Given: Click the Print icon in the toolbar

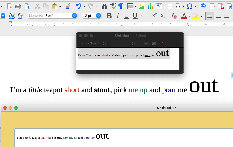Looking at the screenshot, I should tap(18, 6).
